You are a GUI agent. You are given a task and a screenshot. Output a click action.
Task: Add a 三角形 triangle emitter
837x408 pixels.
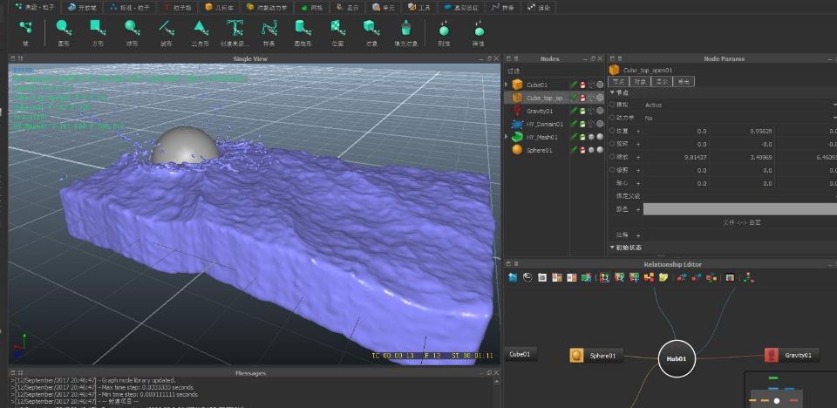[x=201, y=27]
